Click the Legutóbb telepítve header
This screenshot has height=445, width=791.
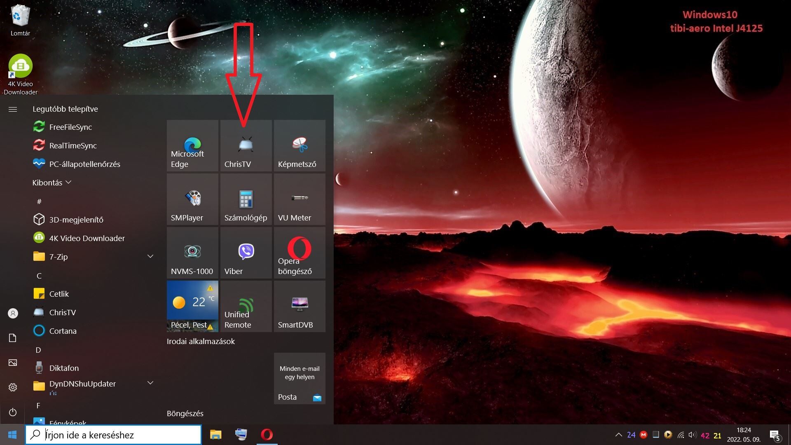coord(65,109)
